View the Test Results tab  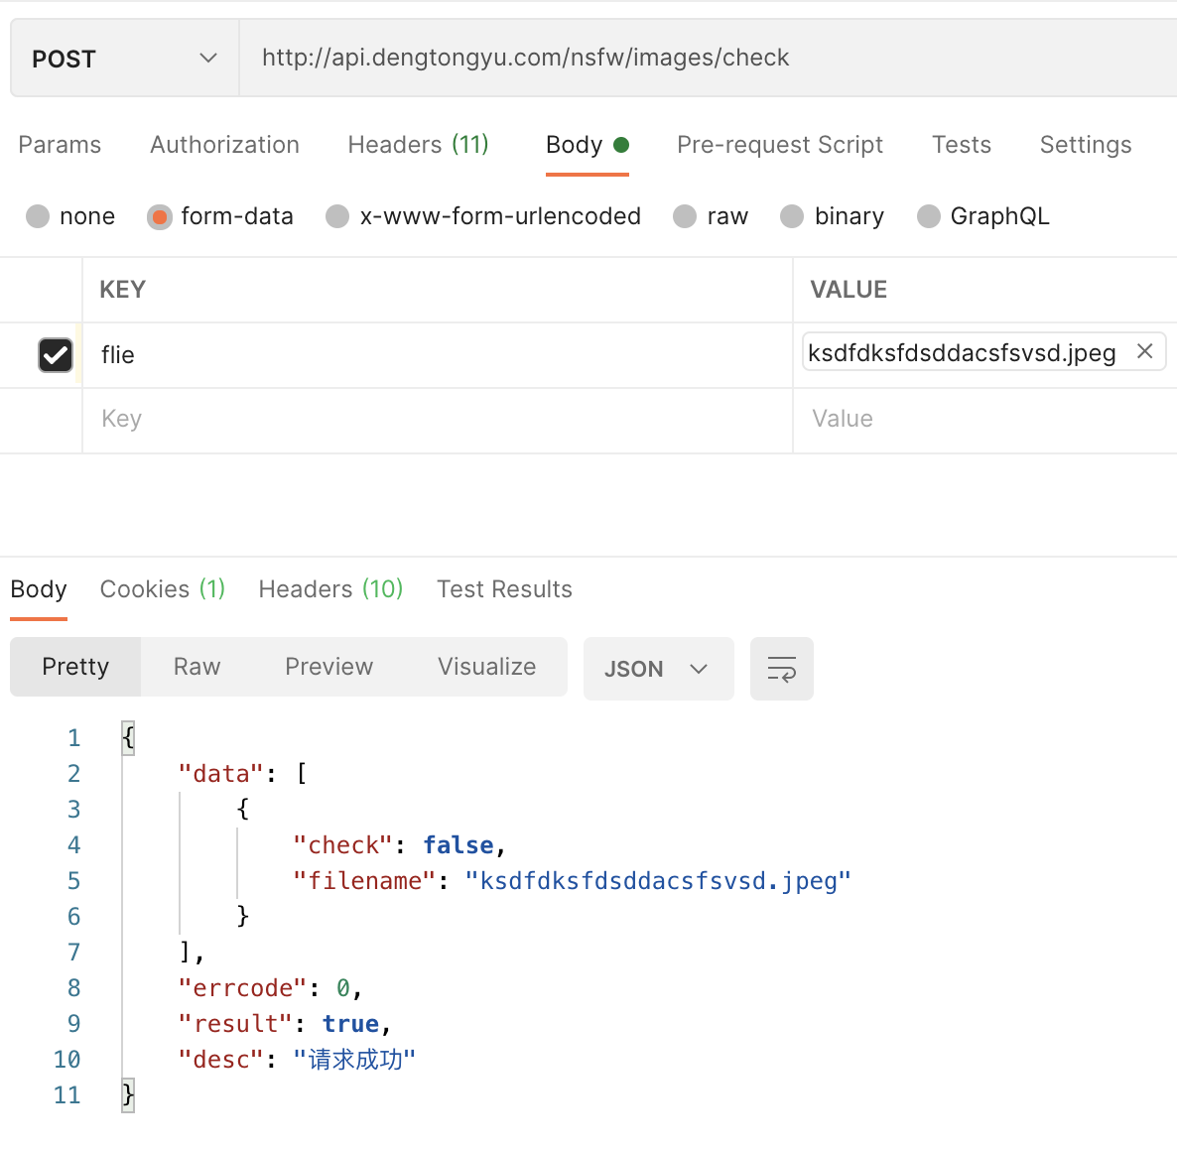click(504, 588)
